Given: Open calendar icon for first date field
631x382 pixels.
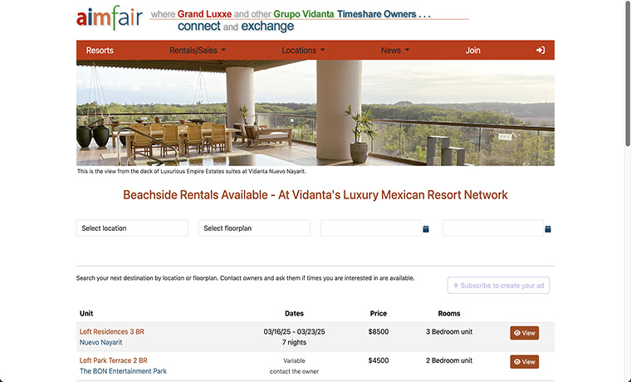Looking at the screenshot, I should pos(426,228).
